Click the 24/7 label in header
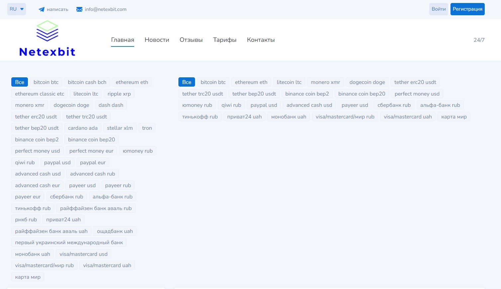This screenshot has width=501, height=289. click(x=479, y=40)
